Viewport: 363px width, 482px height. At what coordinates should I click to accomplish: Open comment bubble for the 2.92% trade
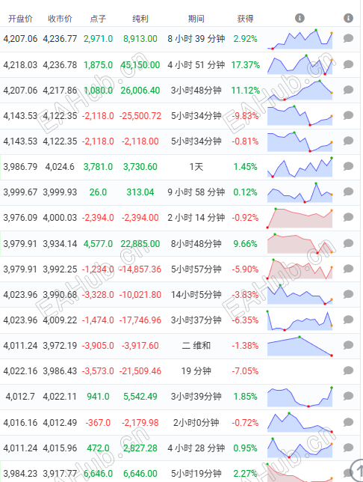[x=348, y=38]
